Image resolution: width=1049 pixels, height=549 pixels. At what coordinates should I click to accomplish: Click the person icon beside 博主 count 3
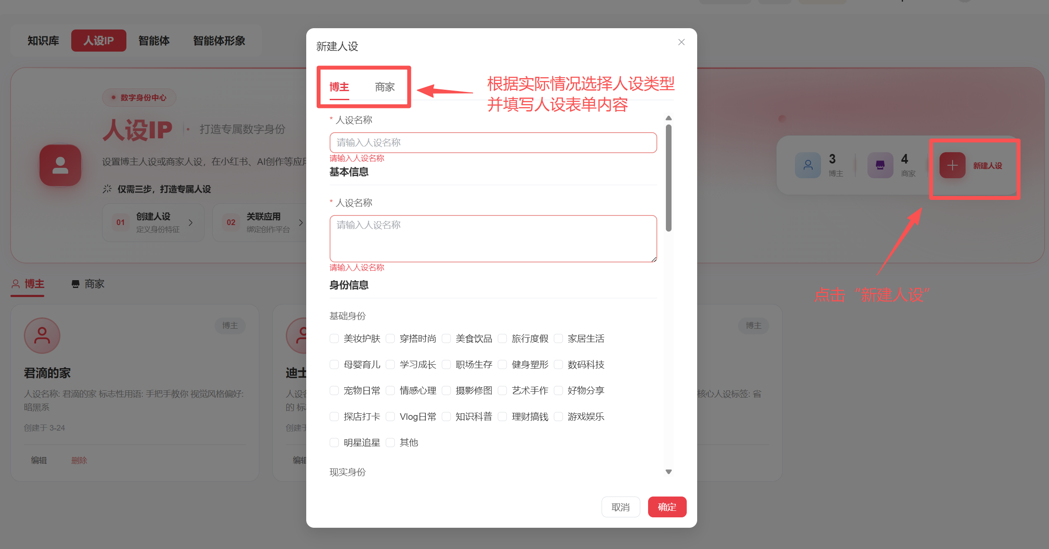[807, 165]
